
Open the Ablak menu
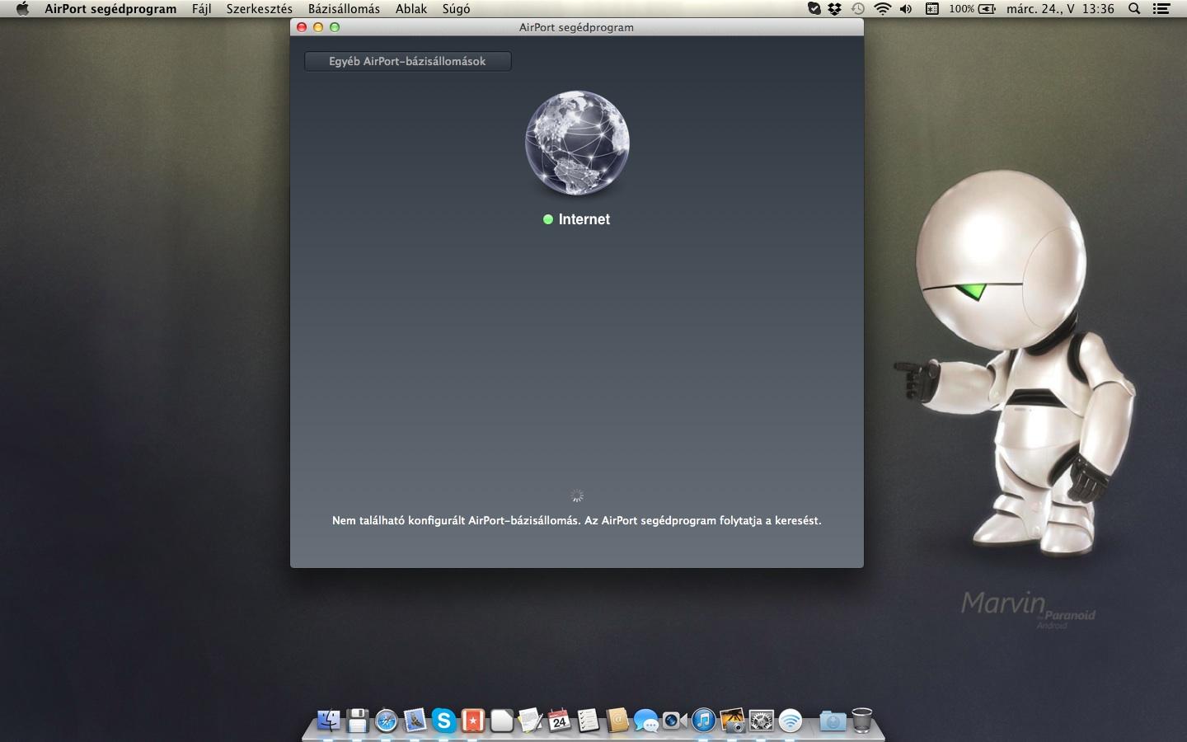pos(411,9)
